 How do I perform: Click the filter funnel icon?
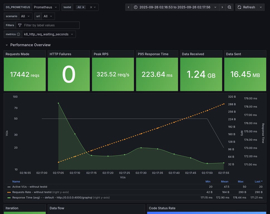20,25
